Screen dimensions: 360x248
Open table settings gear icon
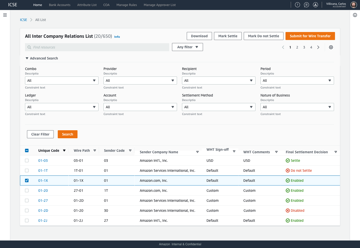tap(331, 47)
